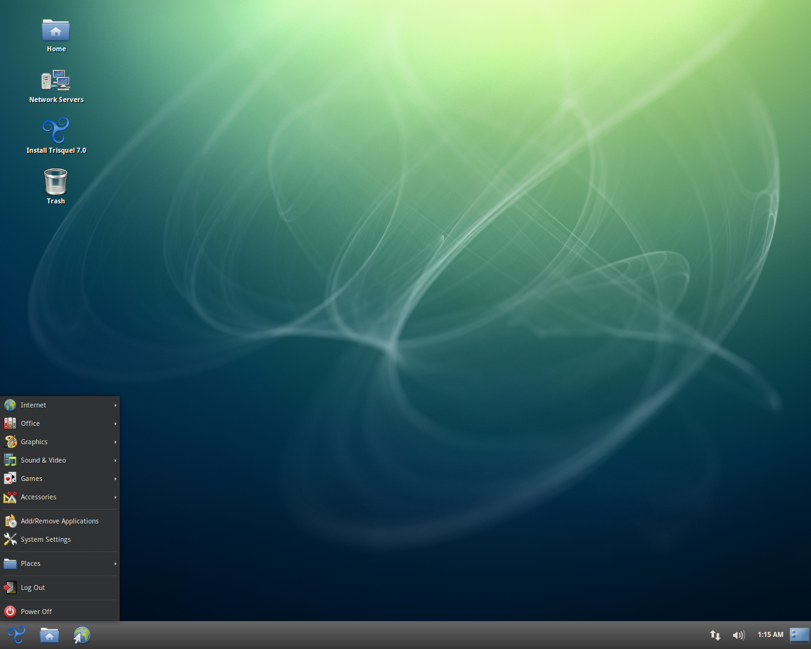Viewport: 811px width, 649px height.
Task: Open the Places submenu
Action: pyautogui.click(x=60, y=563)
